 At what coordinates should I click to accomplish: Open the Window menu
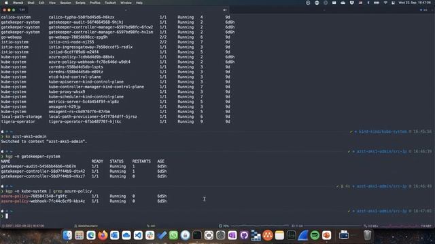click(x=126, y=3)
